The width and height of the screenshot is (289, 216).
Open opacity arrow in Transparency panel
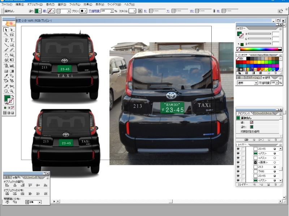[277, 83]
